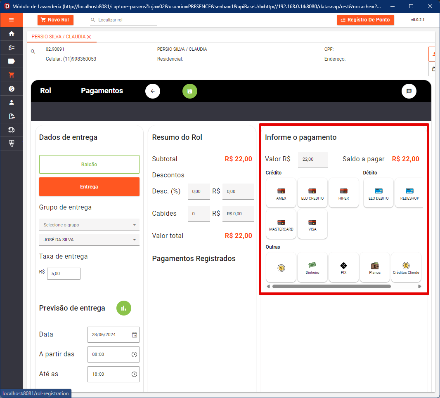Click the back arrow circle button
This screenshot has height=398, width=440.
[153, 91]
